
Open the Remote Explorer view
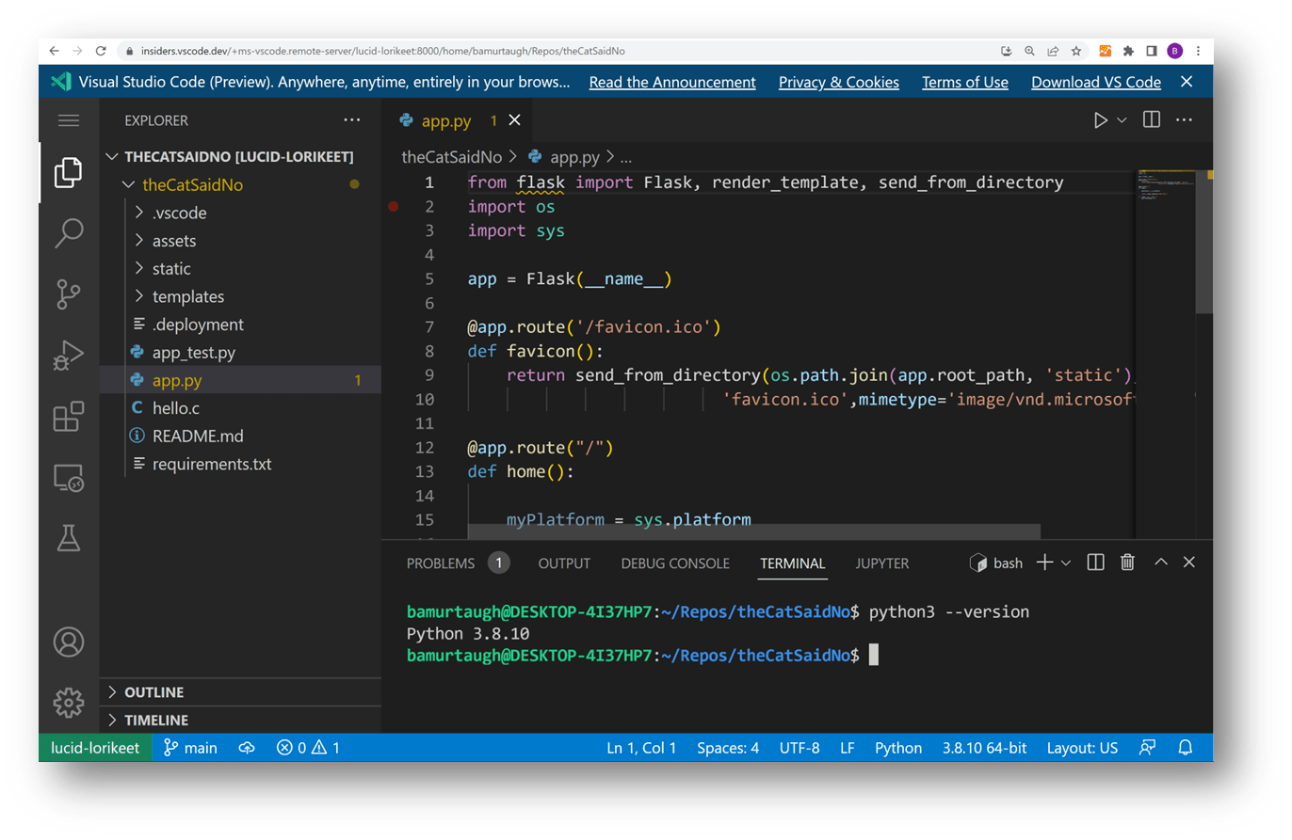[x=69, y=478]
